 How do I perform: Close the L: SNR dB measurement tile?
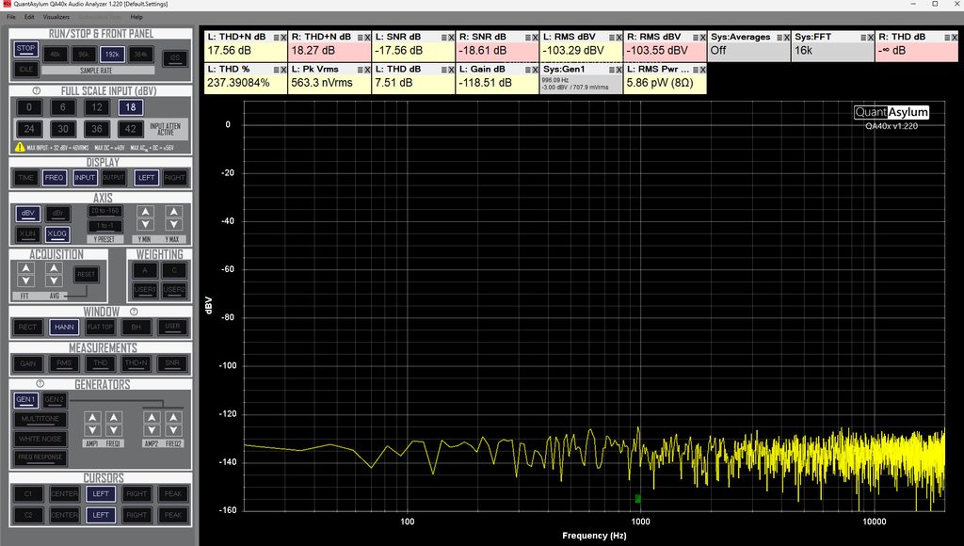coord(451,38)
